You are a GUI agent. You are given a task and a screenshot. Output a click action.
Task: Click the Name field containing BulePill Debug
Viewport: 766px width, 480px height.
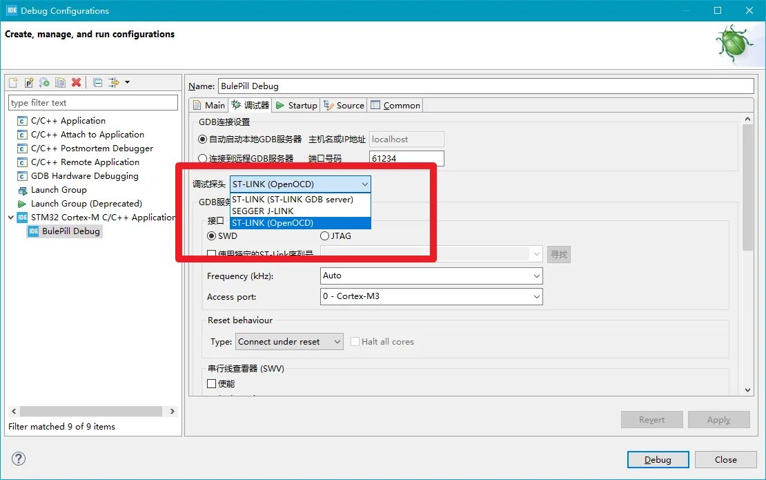pos(486,86)
